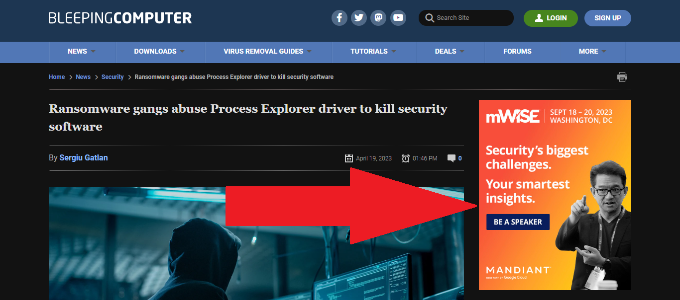
Task: Go to Home breadcrumb link
Action: pyautogui.click(x=57, y=77)
